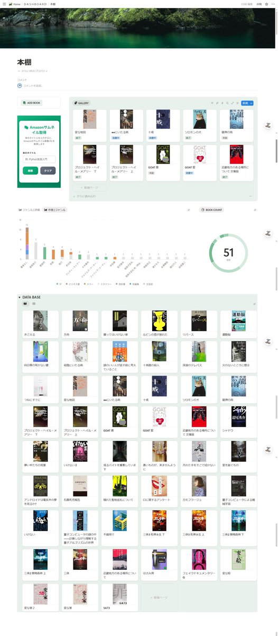Image resolution: width=278 pixels, height=636 pixels.
Task: Switch to ジャンル | 詳細 chart tab
Action: click(29, 210)
